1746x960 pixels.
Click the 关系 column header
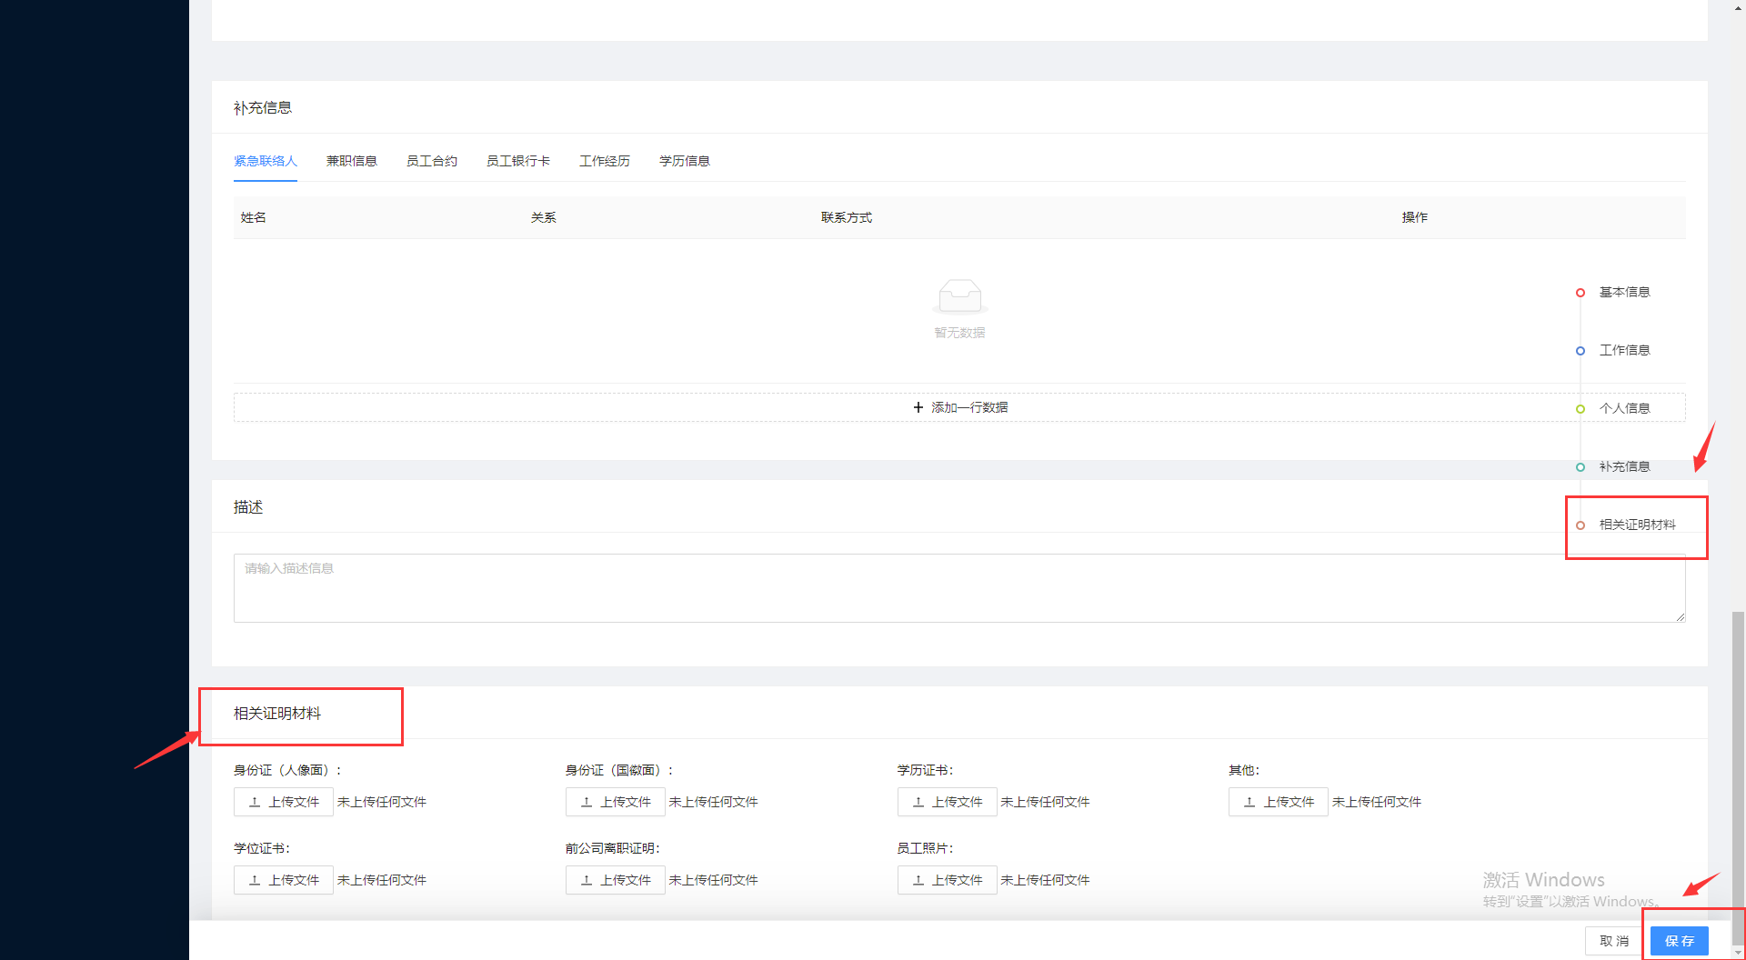tap(544, 217)
